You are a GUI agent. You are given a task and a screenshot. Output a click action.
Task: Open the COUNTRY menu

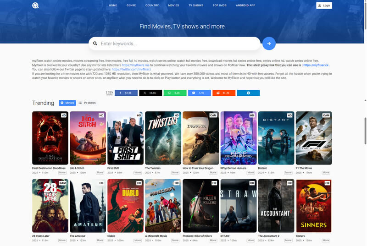(152, 5)
